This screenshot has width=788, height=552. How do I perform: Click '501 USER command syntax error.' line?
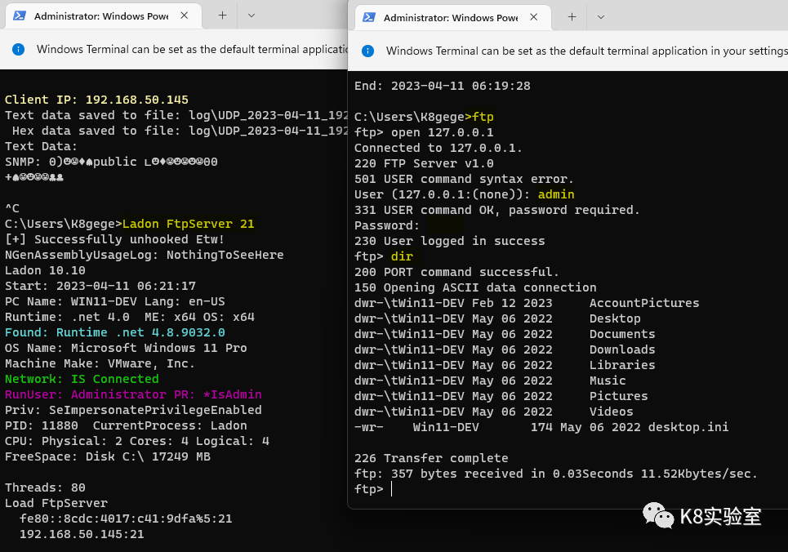coord(464,179)
